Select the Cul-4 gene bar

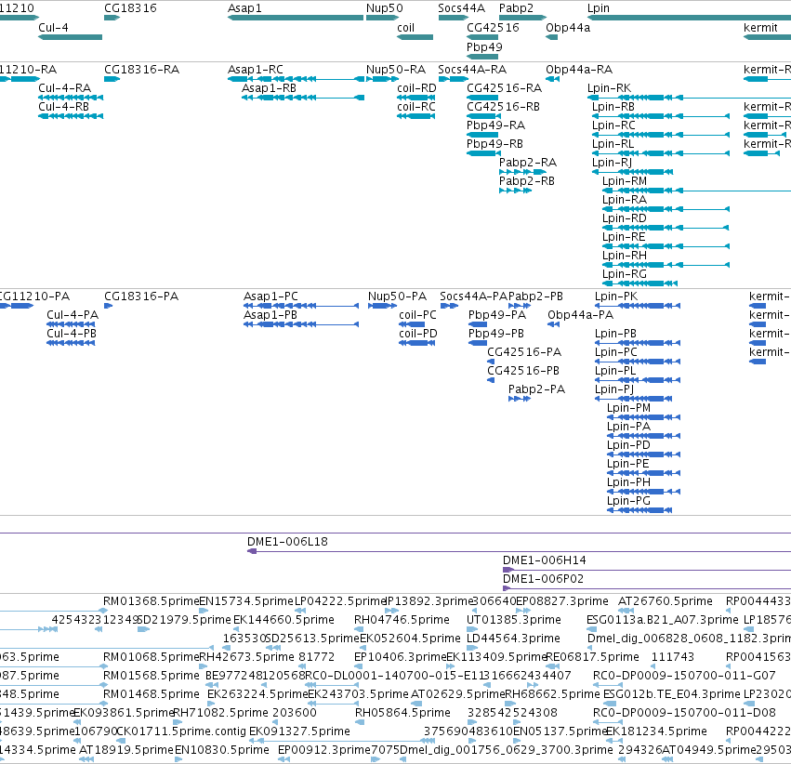[x=70, y=37]
